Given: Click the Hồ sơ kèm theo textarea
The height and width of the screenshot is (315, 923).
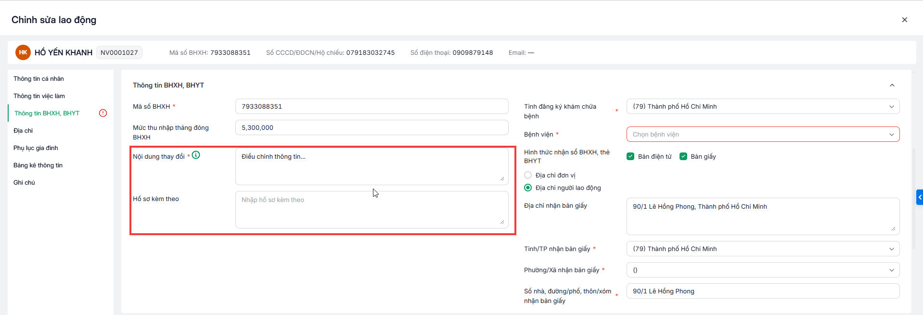Looking at the screenshot, I should pyautogui.click(x=372, y=210).
